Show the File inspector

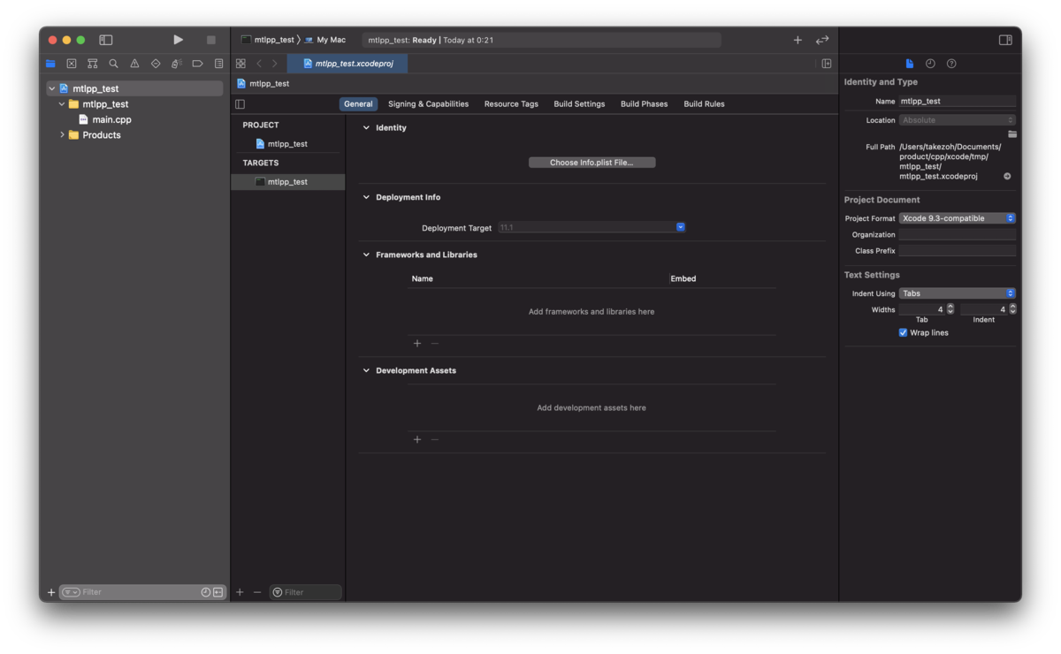click(909, 64)
